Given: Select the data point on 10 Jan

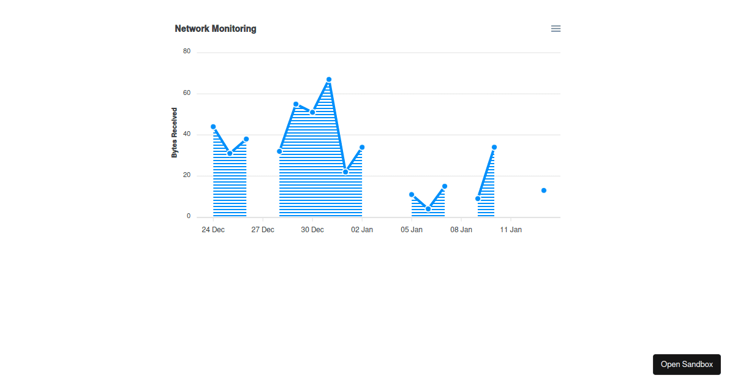Looking at the screenshot, I should coord(494,147).
